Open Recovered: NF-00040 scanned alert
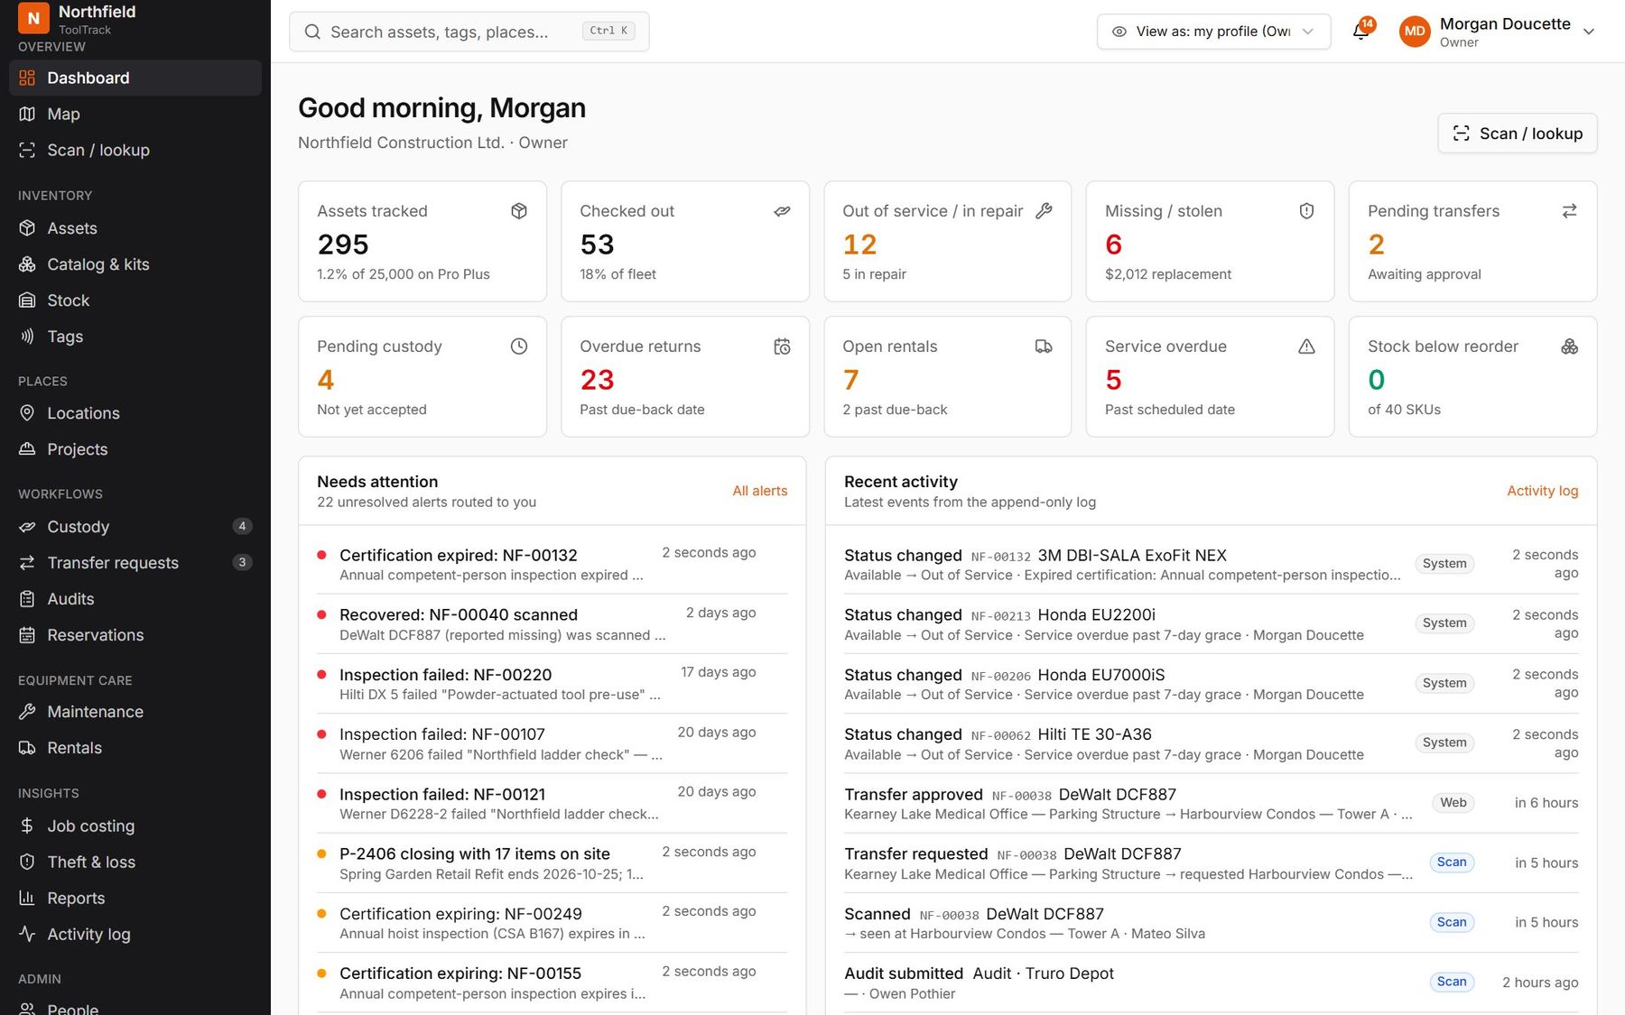 pyautogui.click(x=552, y=624)
